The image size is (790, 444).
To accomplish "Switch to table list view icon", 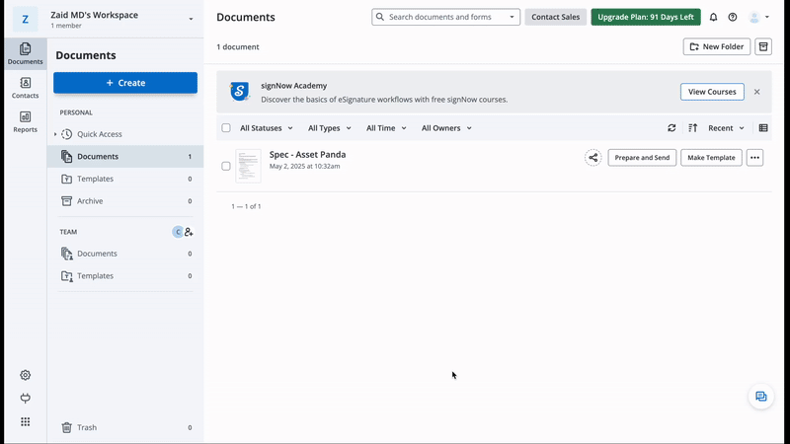I will (x=763, y=128).
